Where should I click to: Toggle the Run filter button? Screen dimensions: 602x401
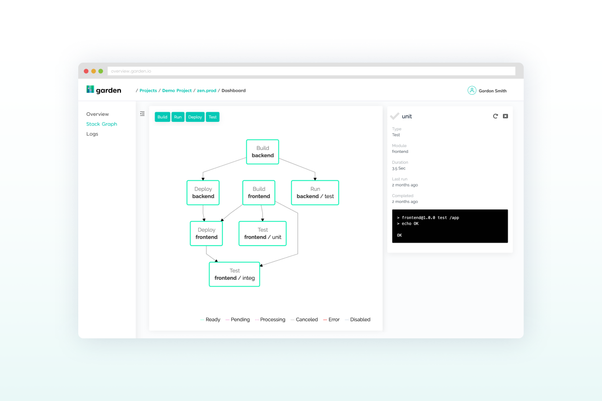(178, 117)
